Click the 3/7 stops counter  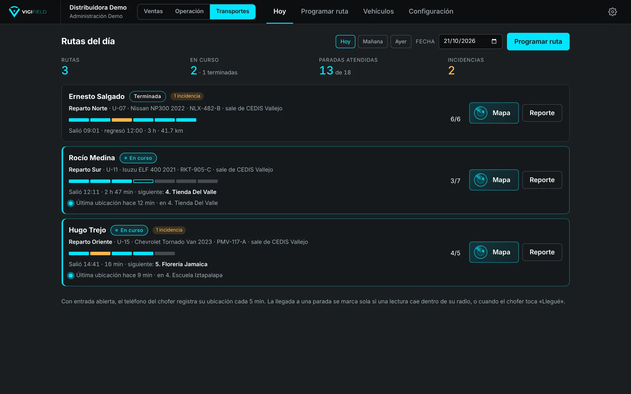(x=455, y=181)
